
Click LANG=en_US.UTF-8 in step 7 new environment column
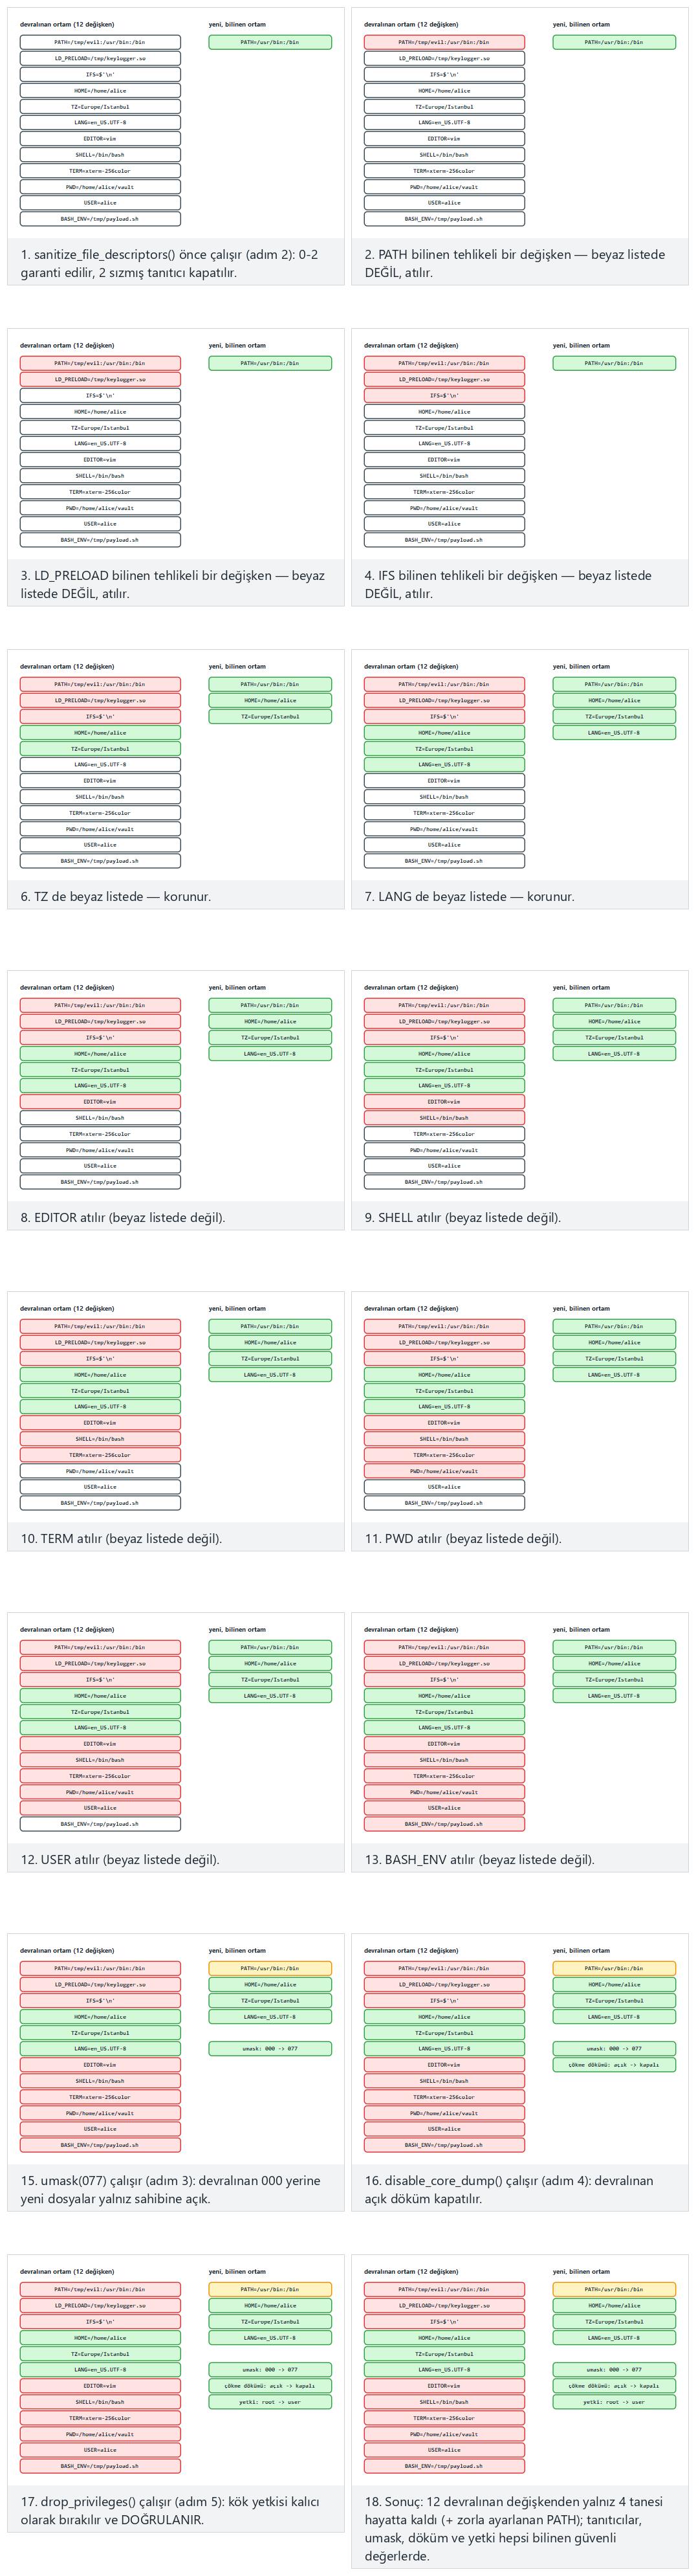(x=614, y=733)
